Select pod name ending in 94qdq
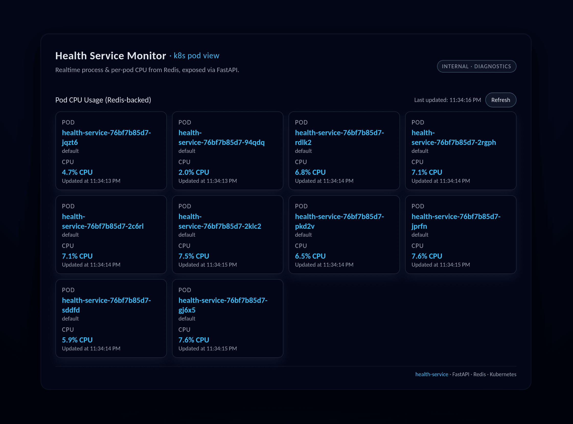Screen dimensions: 573x424 pyautogui.click(x=221, y=137)
